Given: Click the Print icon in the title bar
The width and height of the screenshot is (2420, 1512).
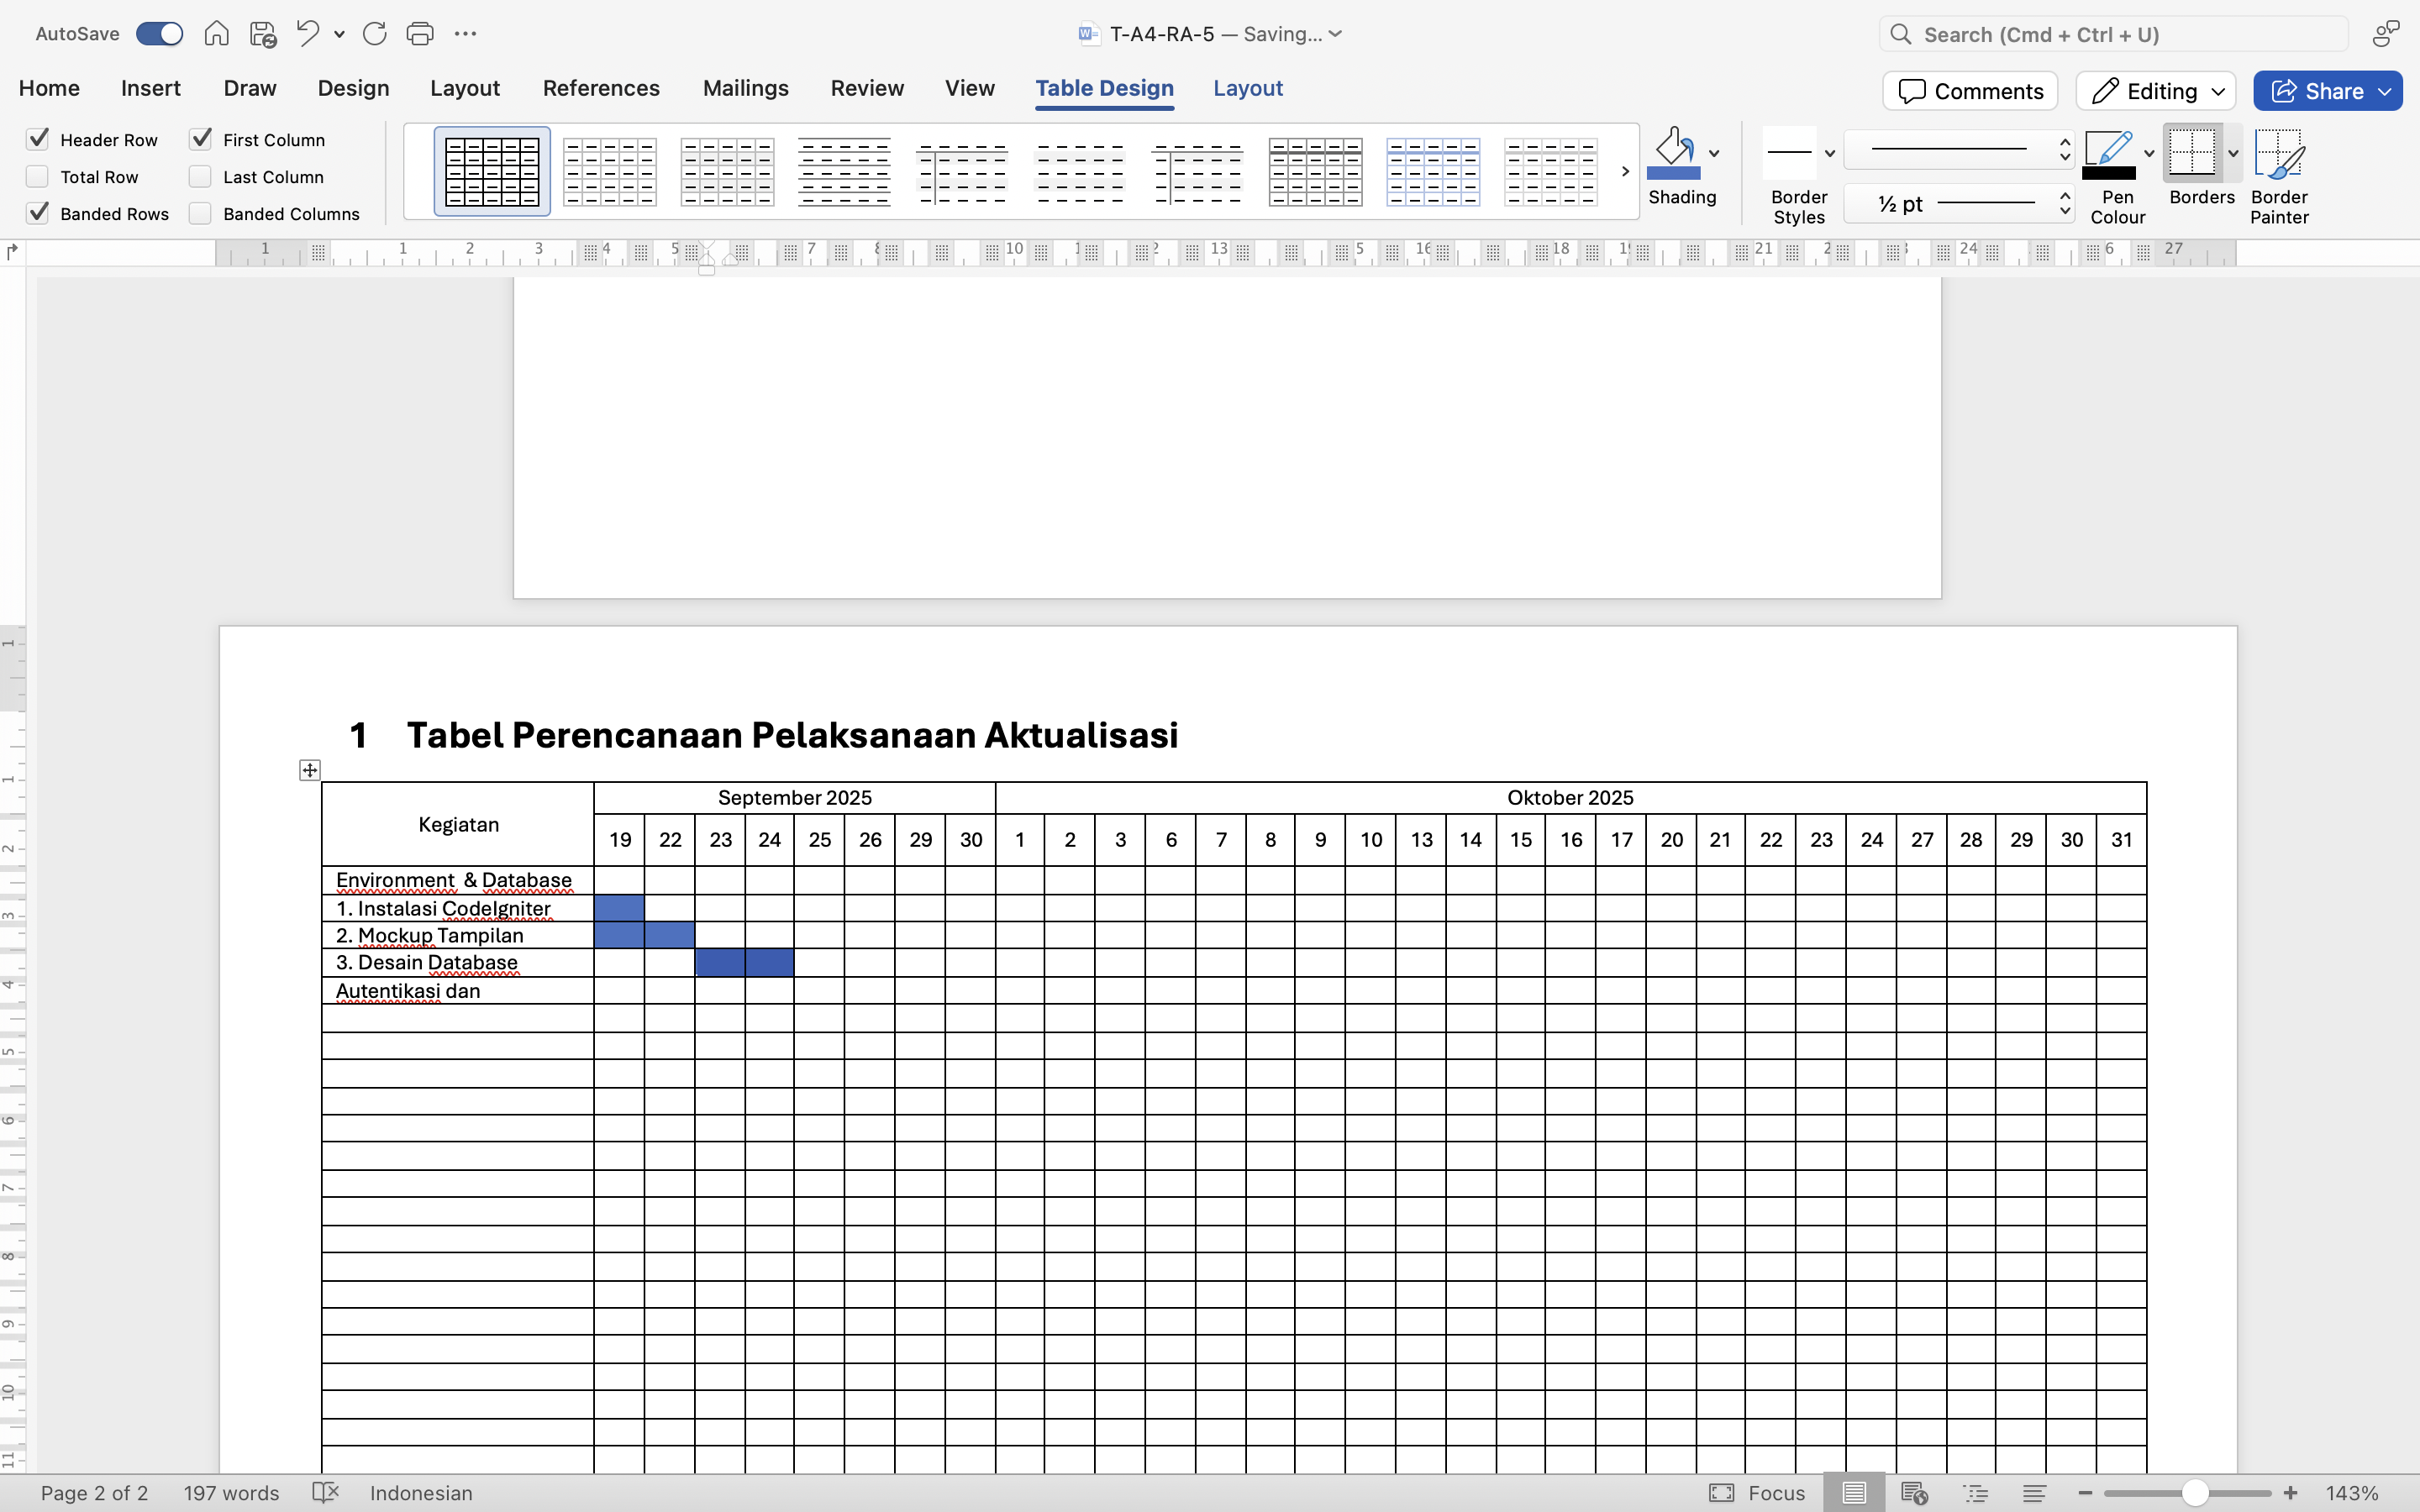Looking at the screenshot, I should pyautogui.click(x=420, y=34).
